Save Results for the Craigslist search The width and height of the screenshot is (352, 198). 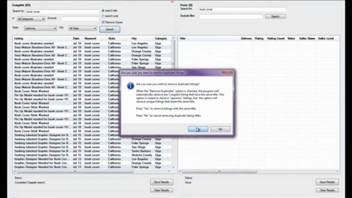(x=162, y=182)
